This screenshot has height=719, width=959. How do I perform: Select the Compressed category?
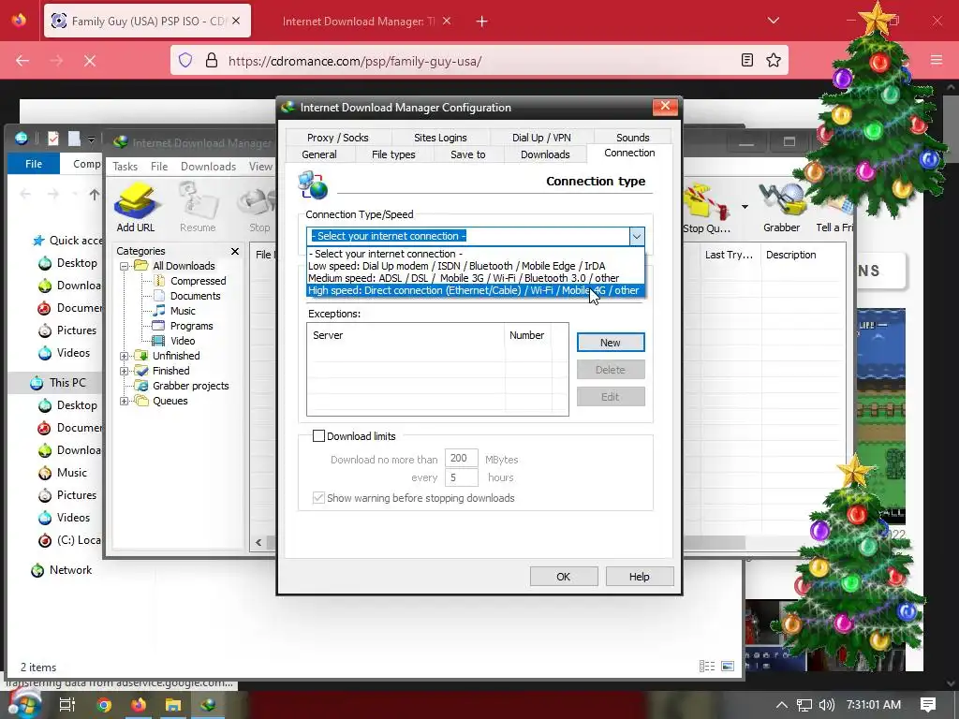click(198, 281)
